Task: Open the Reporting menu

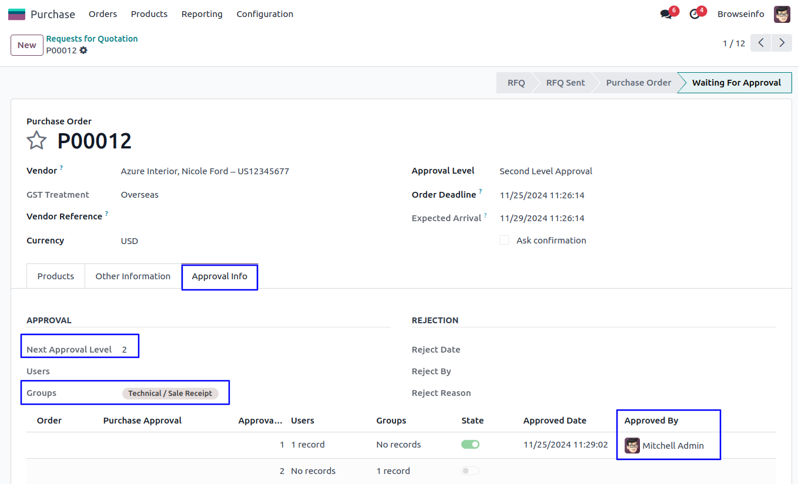Action: coord(202,14)
